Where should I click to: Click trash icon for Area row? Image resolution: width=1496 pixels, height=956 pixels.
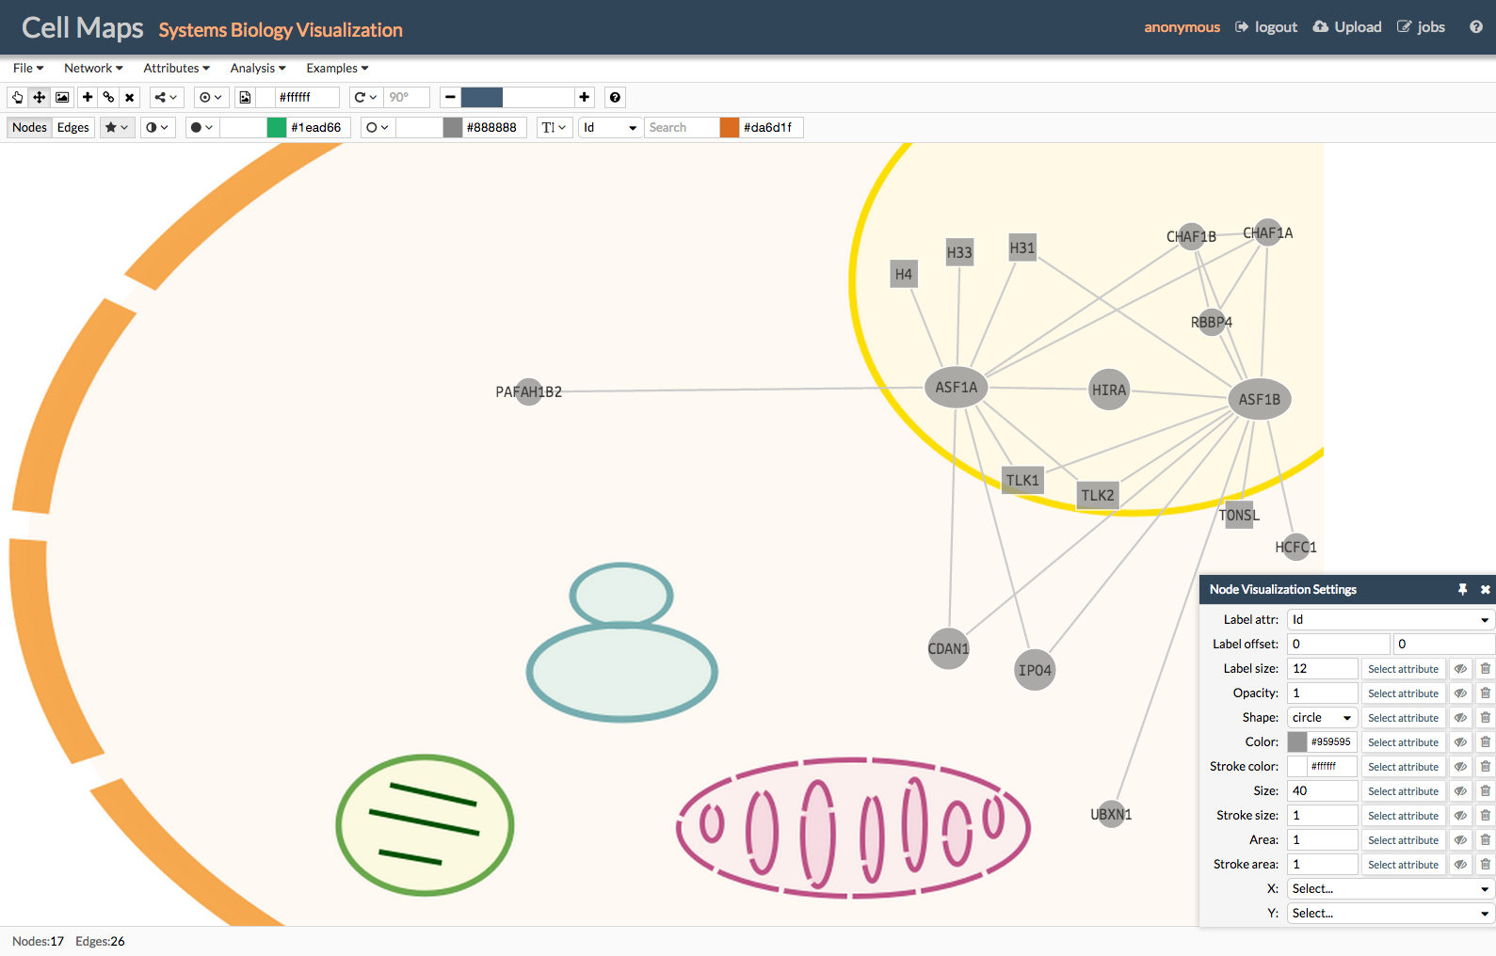click(x=1485, y=840)
